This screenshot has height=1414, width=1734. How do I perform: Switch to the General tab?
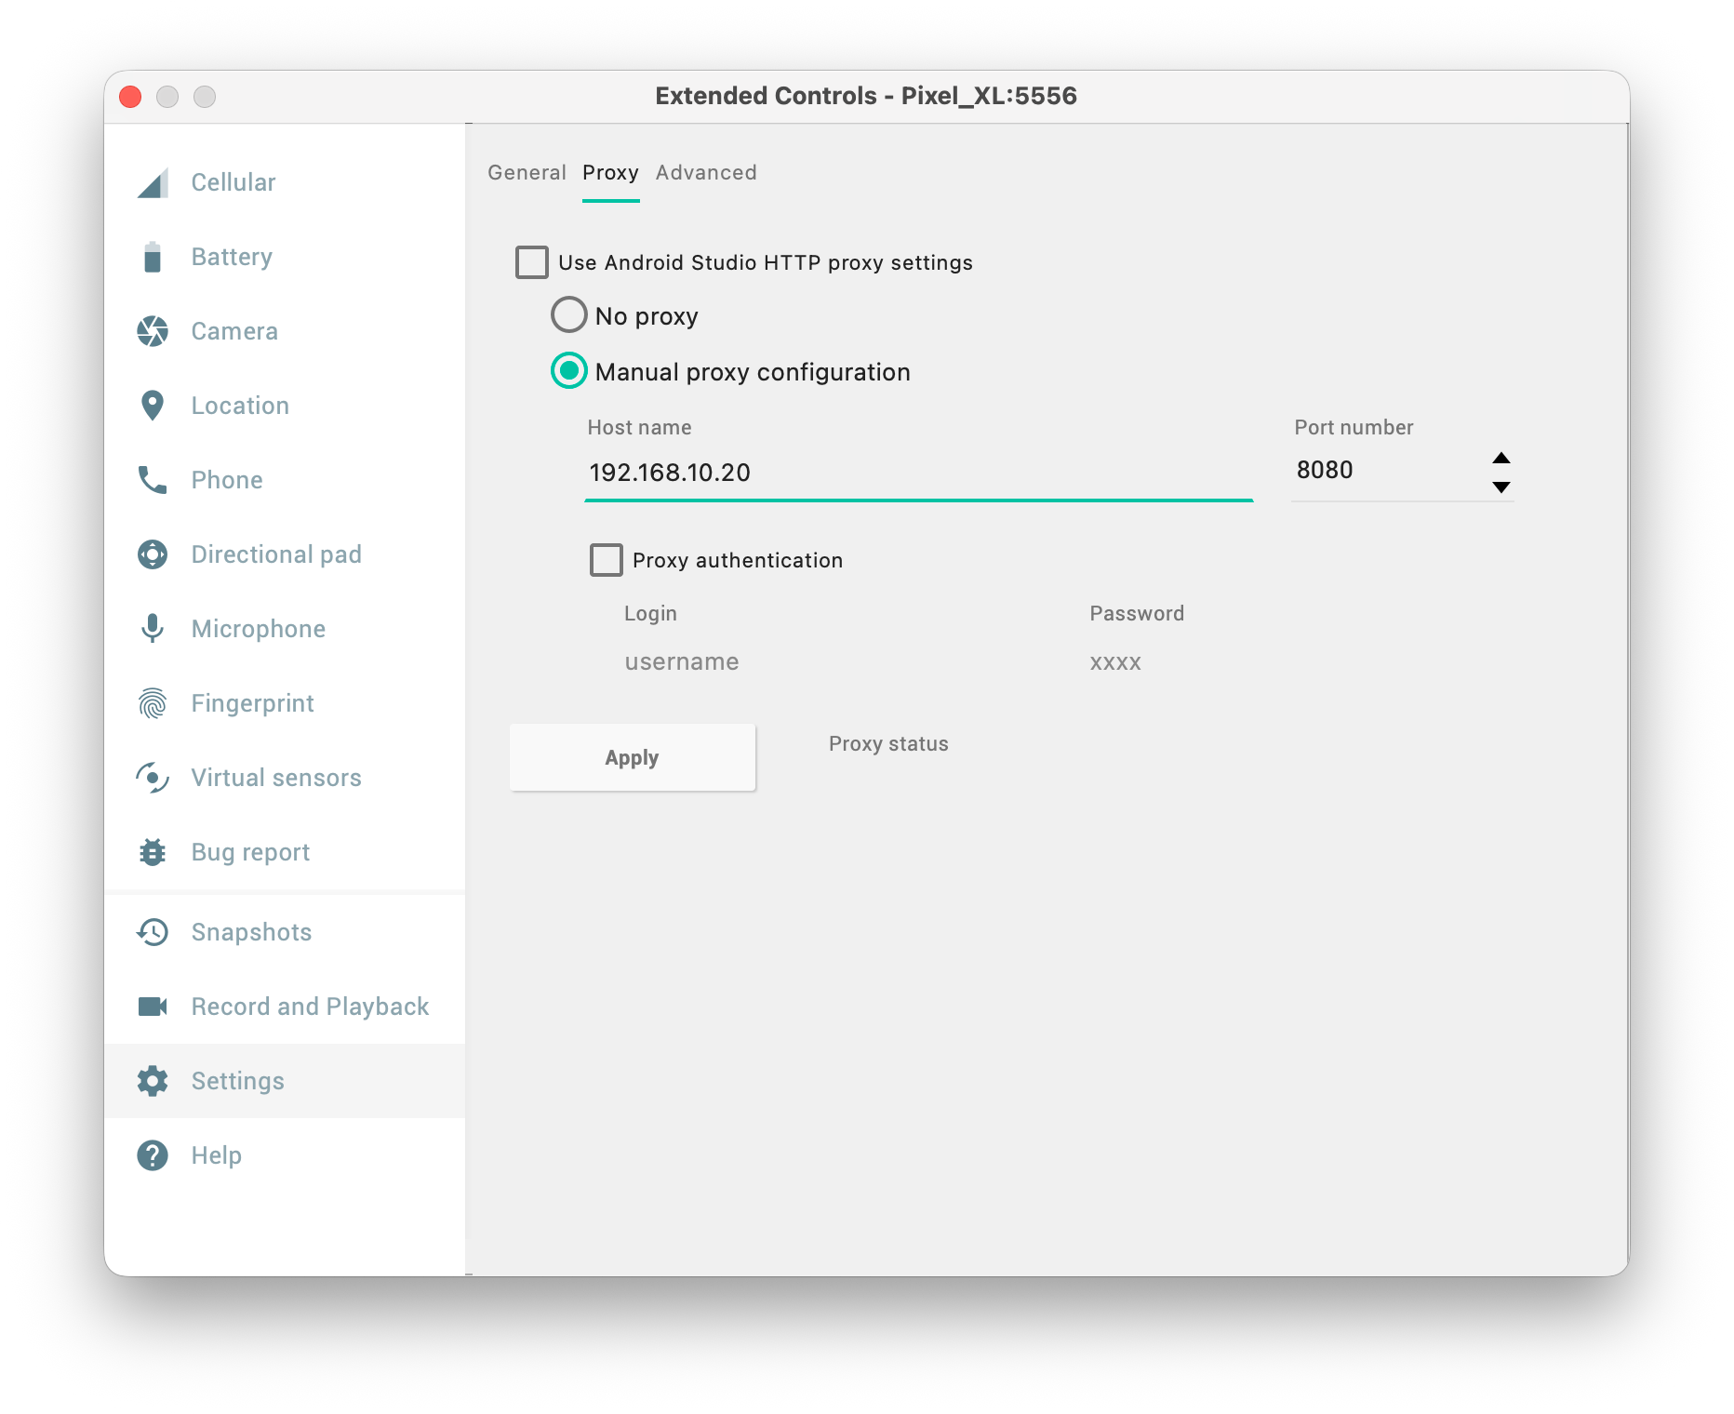coord(527,173)
